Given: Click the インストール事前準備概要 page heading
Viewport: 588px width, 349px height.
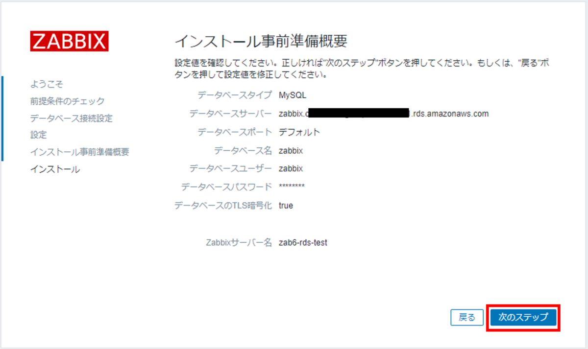Looking at the screenshot, I should (261, 41).
